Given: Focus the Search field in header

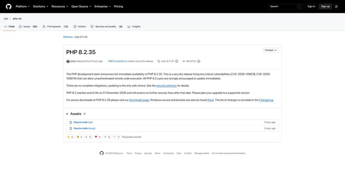Looking at the screenshot, I should [x=286, y=6].
